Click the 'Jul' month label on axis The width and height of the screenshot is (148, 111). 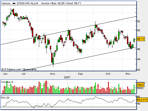(x=24, y=74)
